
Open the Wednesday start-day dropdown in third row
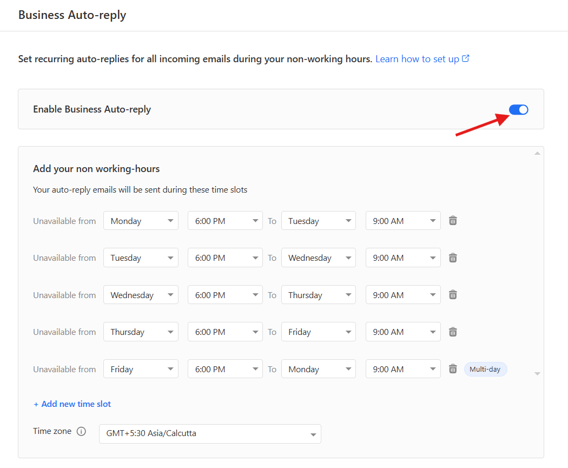click(x=141, y=295)
